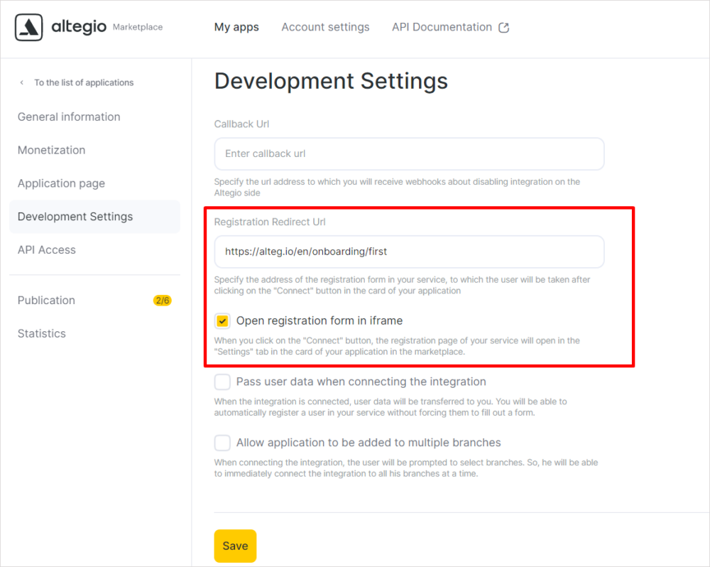Click the altegio wordmark text
Viewport: 710px width, 567px height.
point(79,27)
